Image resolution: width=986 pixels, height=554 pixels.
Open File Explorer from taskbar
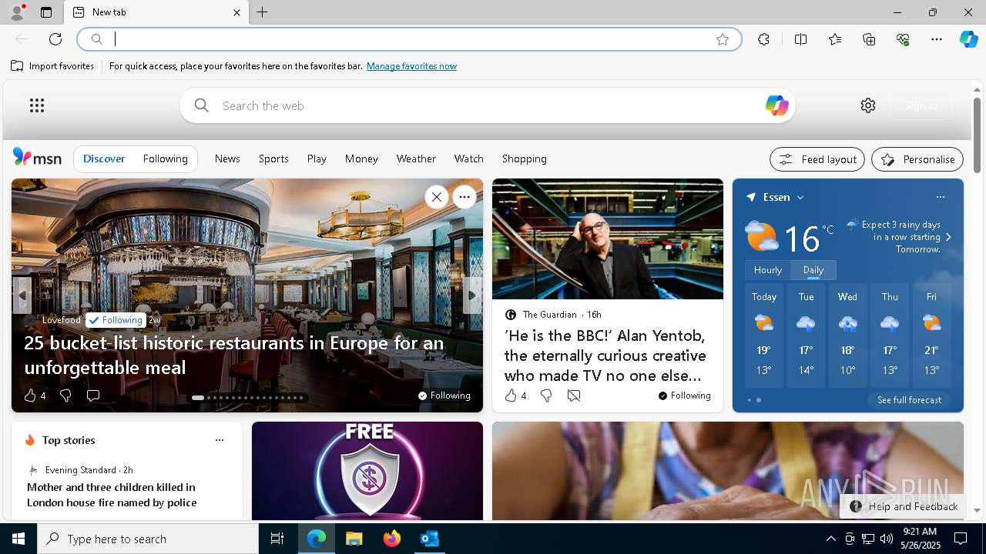coord(354,539)
